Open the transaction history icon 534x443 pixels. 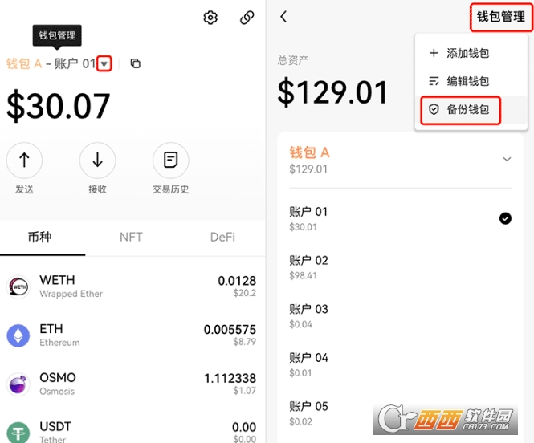(x=170, y=161)
